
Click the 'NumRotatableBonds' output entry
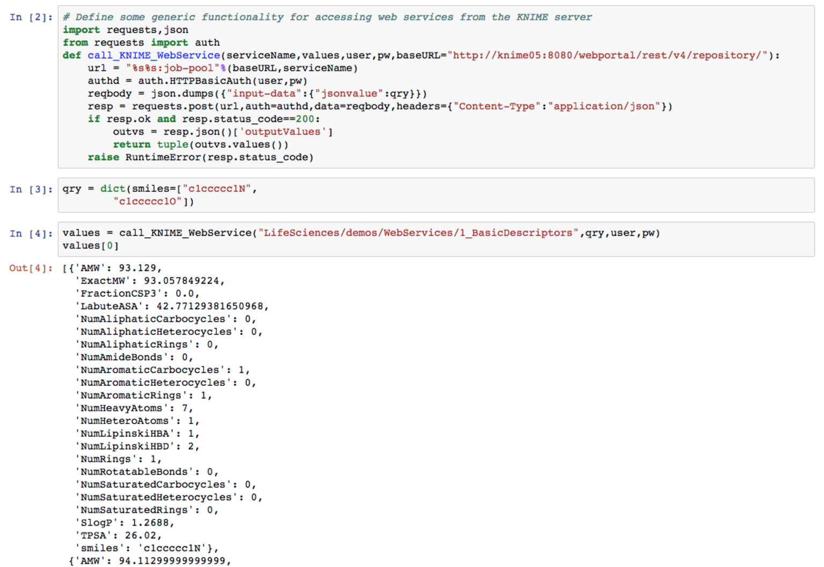click(x=147, y=473)
